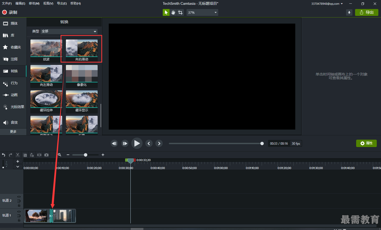Open the 光标效果 Cursor Effects tab
Screen dimensions: 381x230
click(13, 107)
